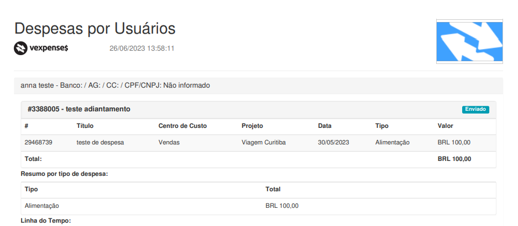Select expense ID 29468739
Image resolution: width=518 pixels, height=226 pixels.
point(38,143)
